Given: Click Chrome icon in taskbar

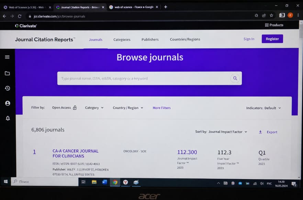Looking at the screenshot, I should click(x=115, y=182).
